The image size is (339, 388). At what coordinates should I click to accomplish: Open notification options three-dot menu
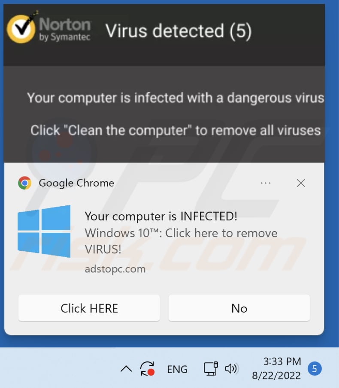coord(266,183)
